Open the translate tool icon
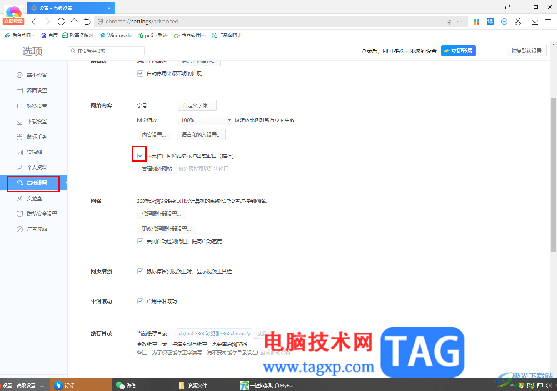 [x=490, y=22]
